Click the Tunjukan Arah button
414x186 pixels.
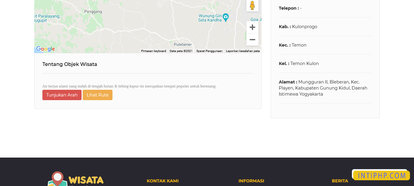(x=62, y=95)
